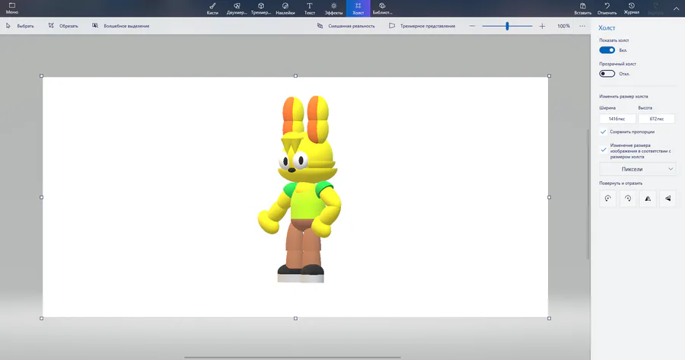Screen dimensions: 685x360
Task: Uncheck Изменение размера изображения checkbox
Action: [604, 149]
